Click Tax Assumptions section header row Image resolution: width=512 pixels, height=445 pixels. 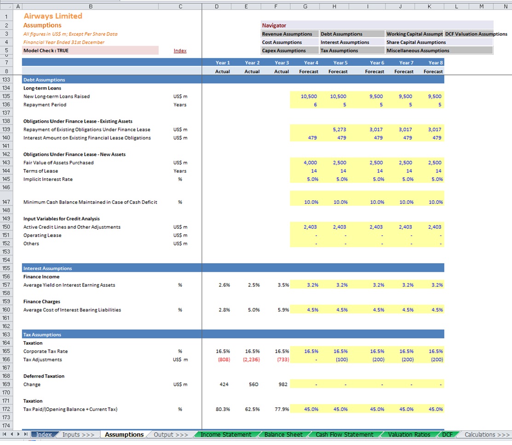click(x=233, y=334)
